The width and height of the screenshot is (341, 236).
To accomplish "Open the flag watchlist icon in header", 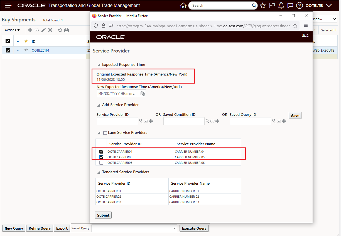I will [x=272, y=6].
